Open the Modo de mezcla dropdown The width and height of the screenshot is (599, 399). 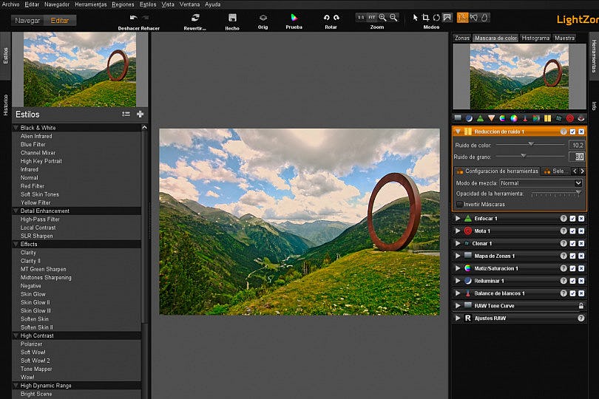541,183
